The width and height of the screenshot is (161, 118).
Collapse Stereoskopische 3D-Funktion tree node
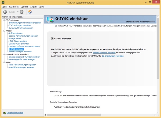(x=4, y=54)
